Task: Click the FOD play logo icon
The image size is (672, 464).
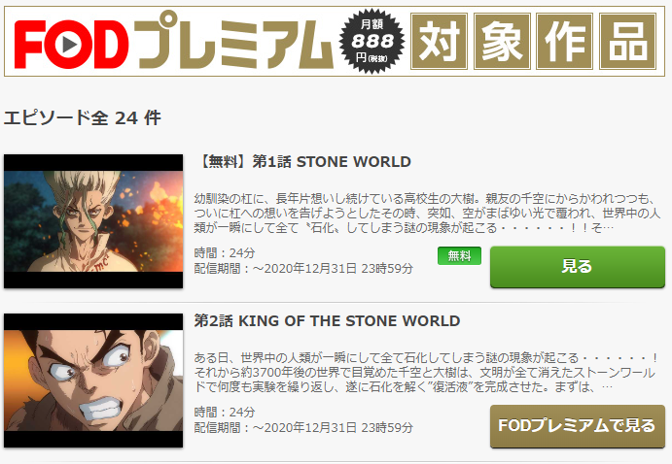Action: (x=68, y=44)
